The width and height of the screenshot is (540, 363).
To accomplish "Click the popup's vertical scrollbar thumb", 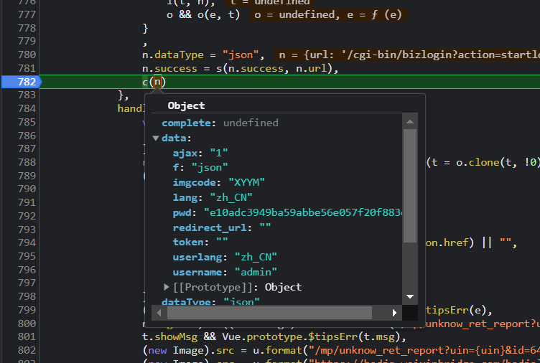I will 410,186.
